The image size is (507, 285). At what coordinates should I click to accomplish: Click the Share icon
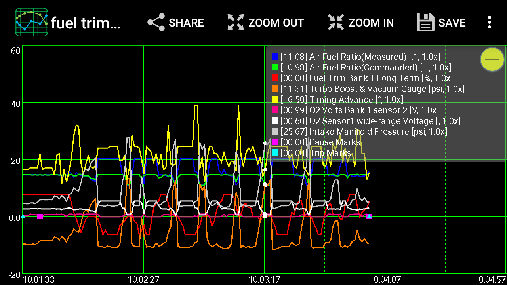(x=156, y=23)
